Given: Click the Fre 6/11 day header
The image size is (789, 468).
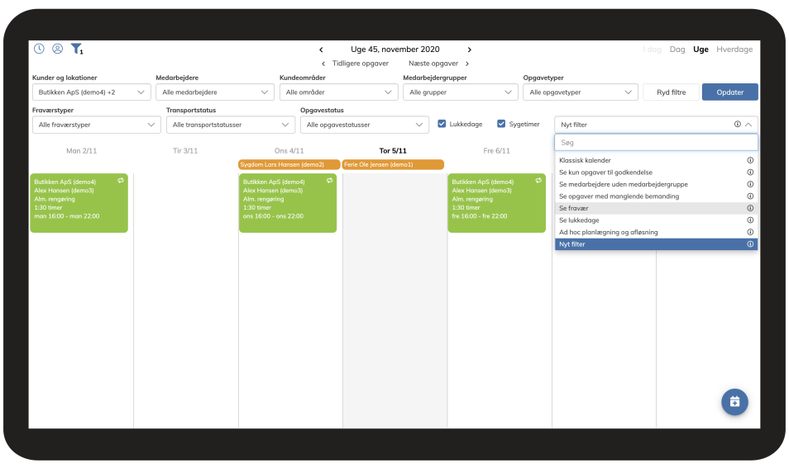Looking at the screenshot, I should point(497,151).
